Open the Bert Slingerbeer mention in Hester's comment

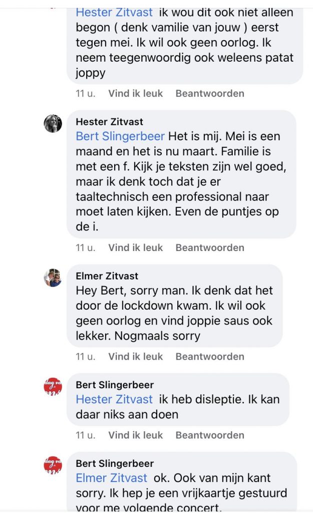click(120, 136)
